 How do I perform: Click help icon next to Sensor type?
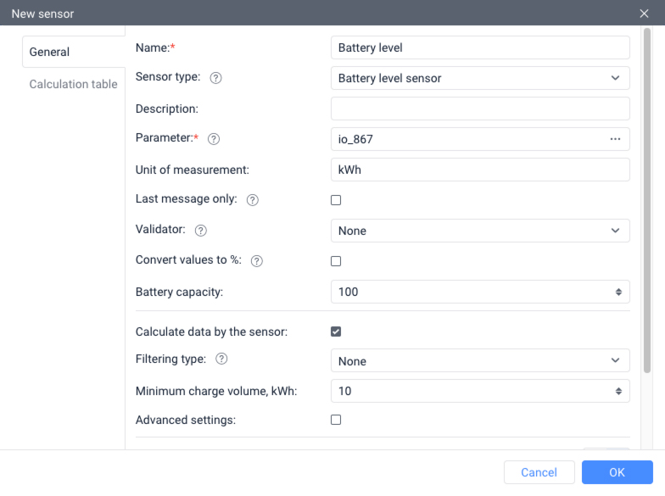[216, 78]
